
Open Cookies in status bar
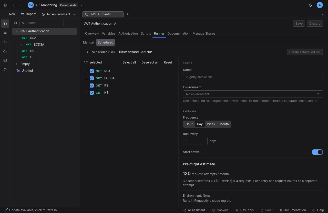tap(220, 210)
